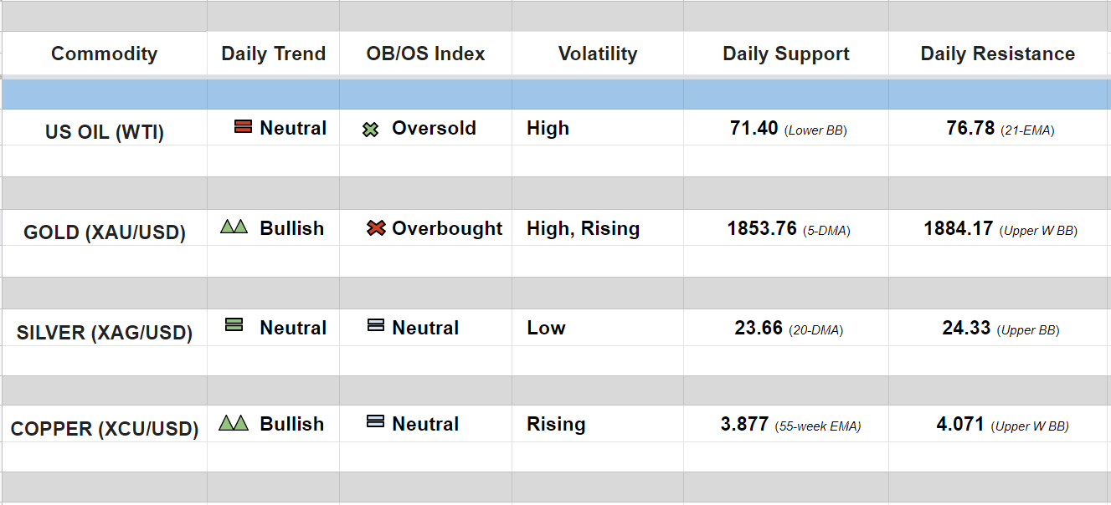Viewport: 1111px width, 505px height.
Task: Click the Daily Resistance header
Action: tap(997, 54)
